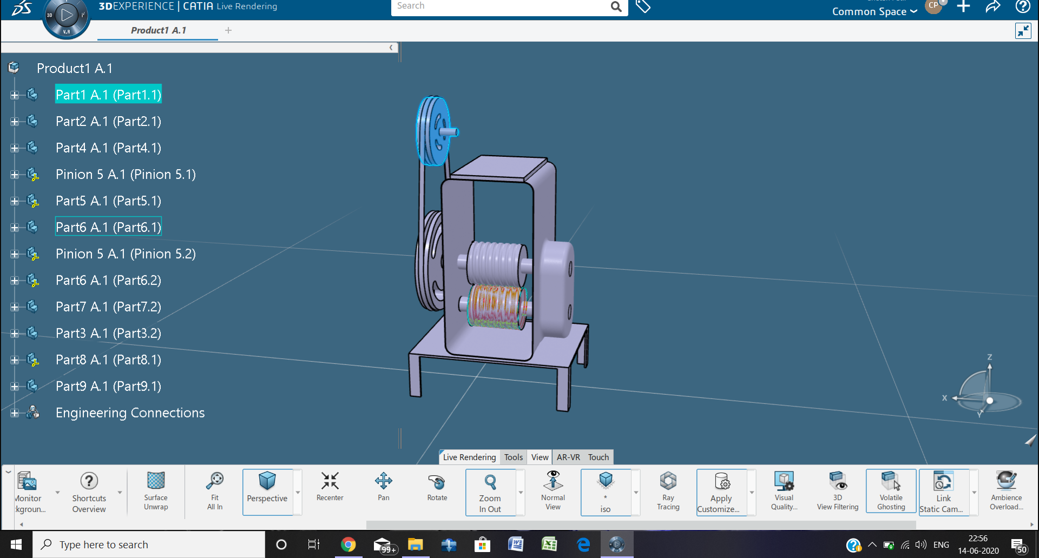This screenshot has height=558, width=1039.
Task: Expand the Engineering Connections node
Action: coord(15,413)
